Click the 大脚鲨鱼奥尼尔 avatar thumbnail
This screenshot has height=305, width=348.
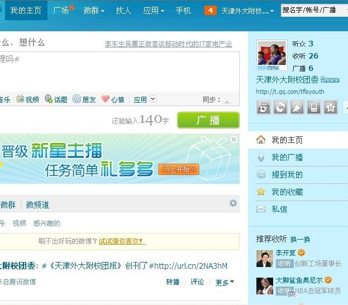[x=265, y=286]
